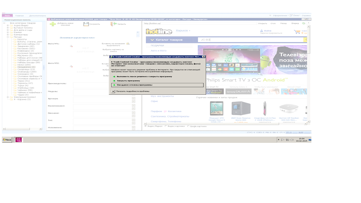Click the 'Samsung GALAXY A' banner thumbnail
The width and height of the screenshot is (361, 203).
click(238, 91)
